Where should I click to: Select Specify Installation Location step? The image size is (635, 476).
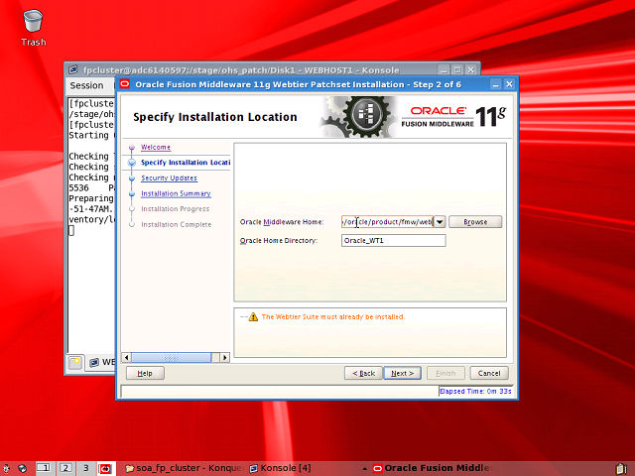(x=186, y=163)
